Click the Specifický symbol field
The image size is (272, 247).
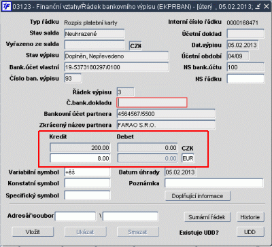pos(87,195)
